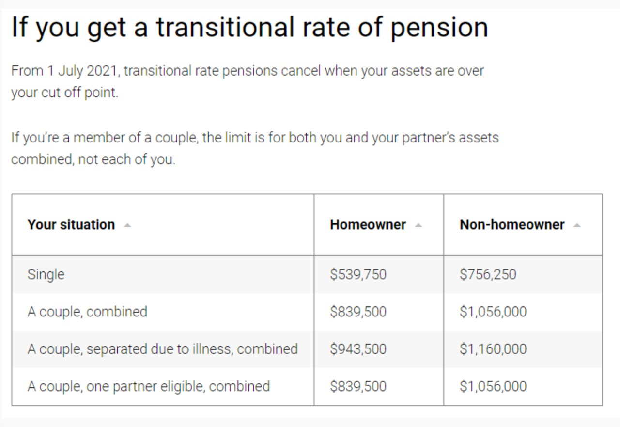Click $839,500 in one partner eligible row
The width and height of the screenshot is (620, 427).
pyautogui.click(x=358, y=386)
